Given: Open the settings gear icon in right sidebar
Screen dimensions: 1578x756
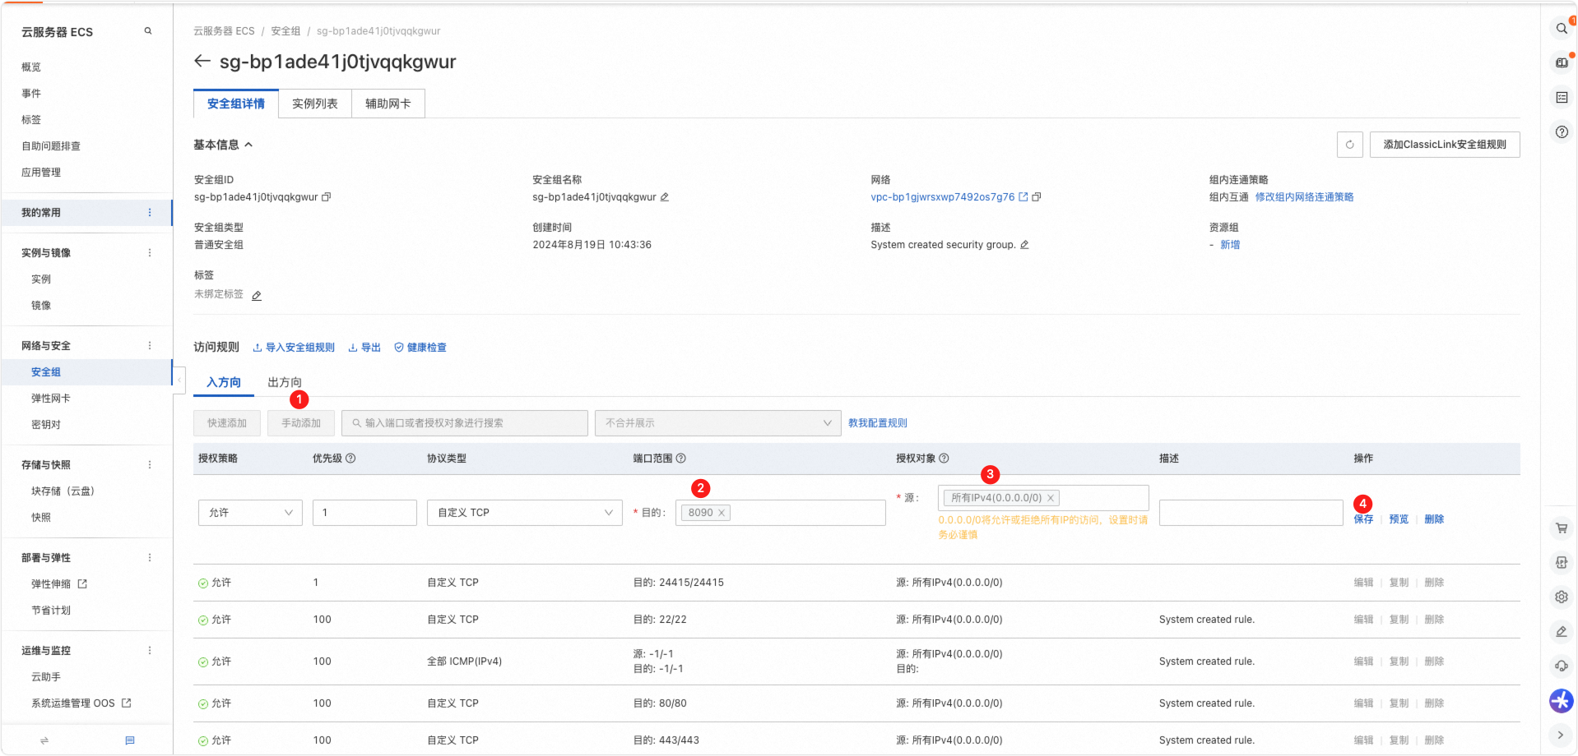Looking at the screenshot, I should pyautogui.click(x=1562, y=597).
